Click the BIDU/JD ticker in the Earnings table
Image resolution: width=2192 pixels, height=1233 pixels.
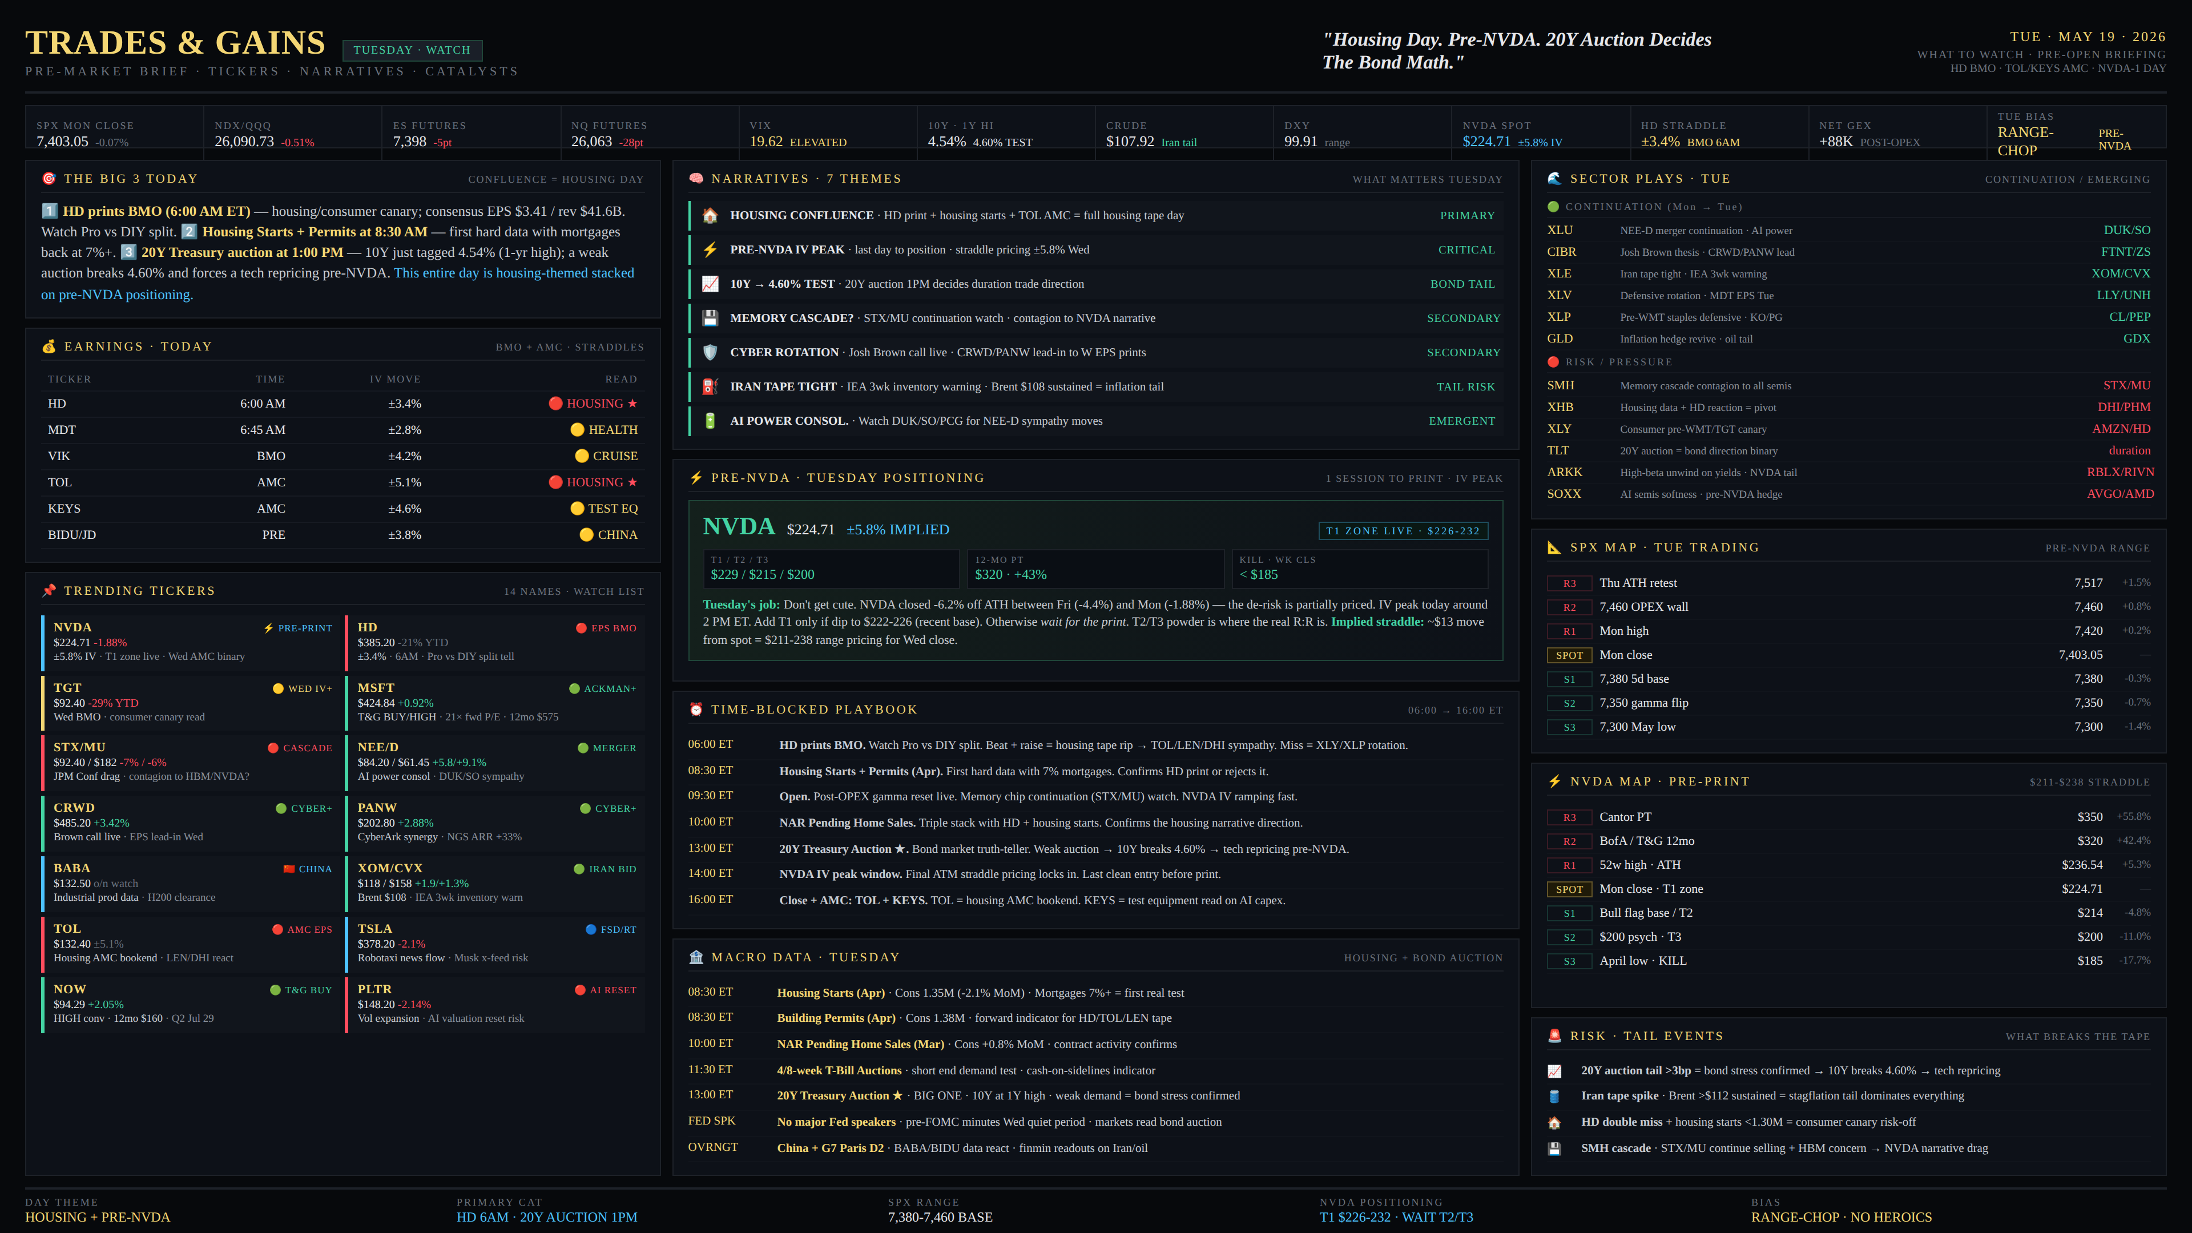click(x=71, y=534)
